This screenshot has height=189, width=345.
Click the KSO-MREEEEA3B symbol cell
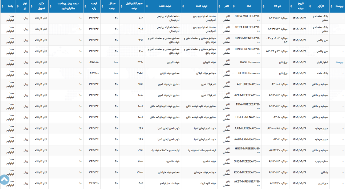[x=247, y=173]
